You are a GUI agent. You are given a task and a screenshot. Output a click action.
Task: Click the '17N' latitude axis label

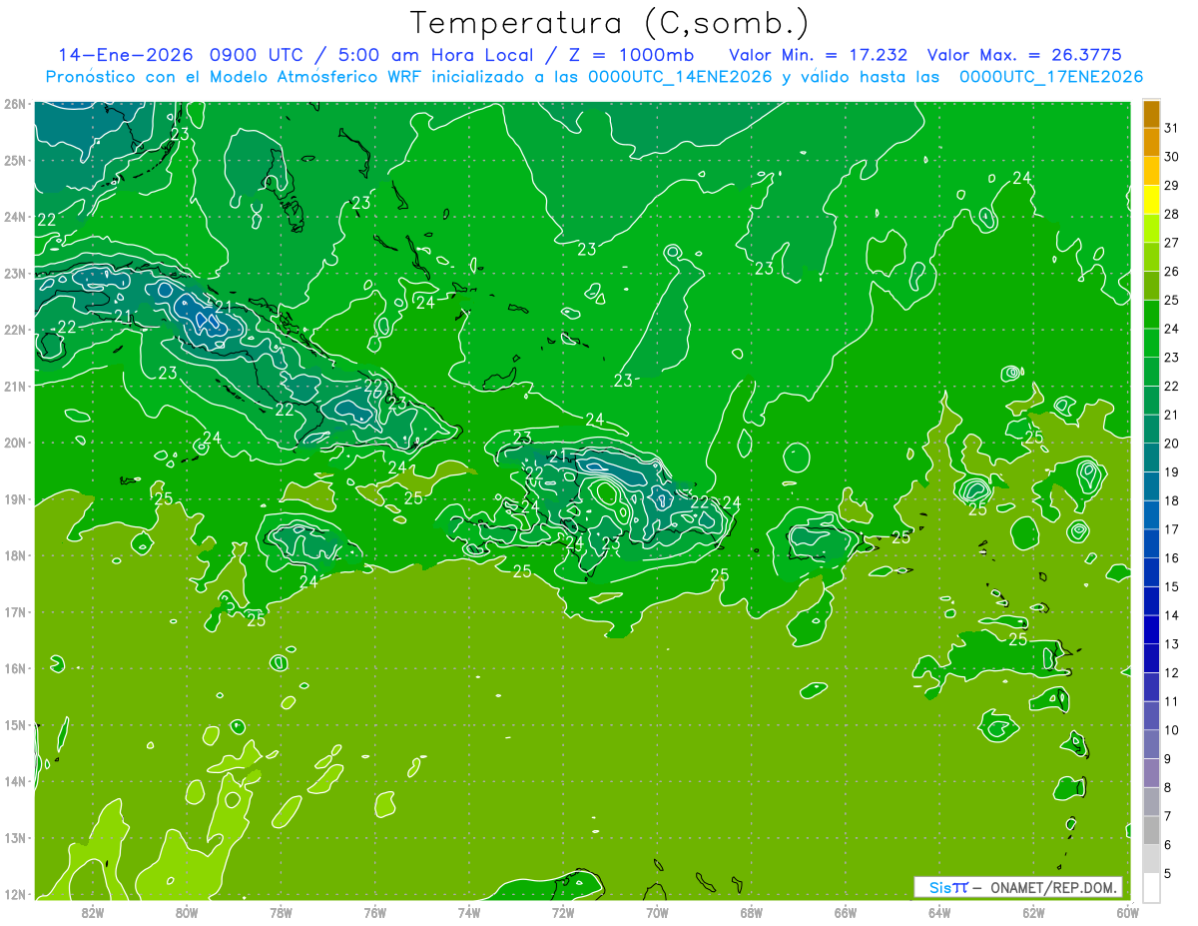(15, 611)
